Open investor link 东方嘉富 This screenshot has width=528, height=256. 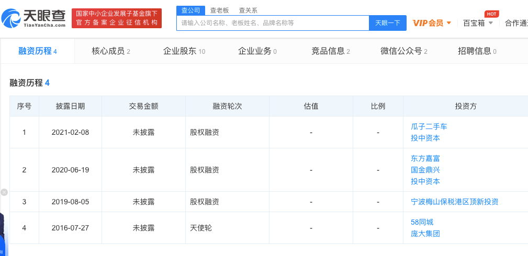point(425,158)
